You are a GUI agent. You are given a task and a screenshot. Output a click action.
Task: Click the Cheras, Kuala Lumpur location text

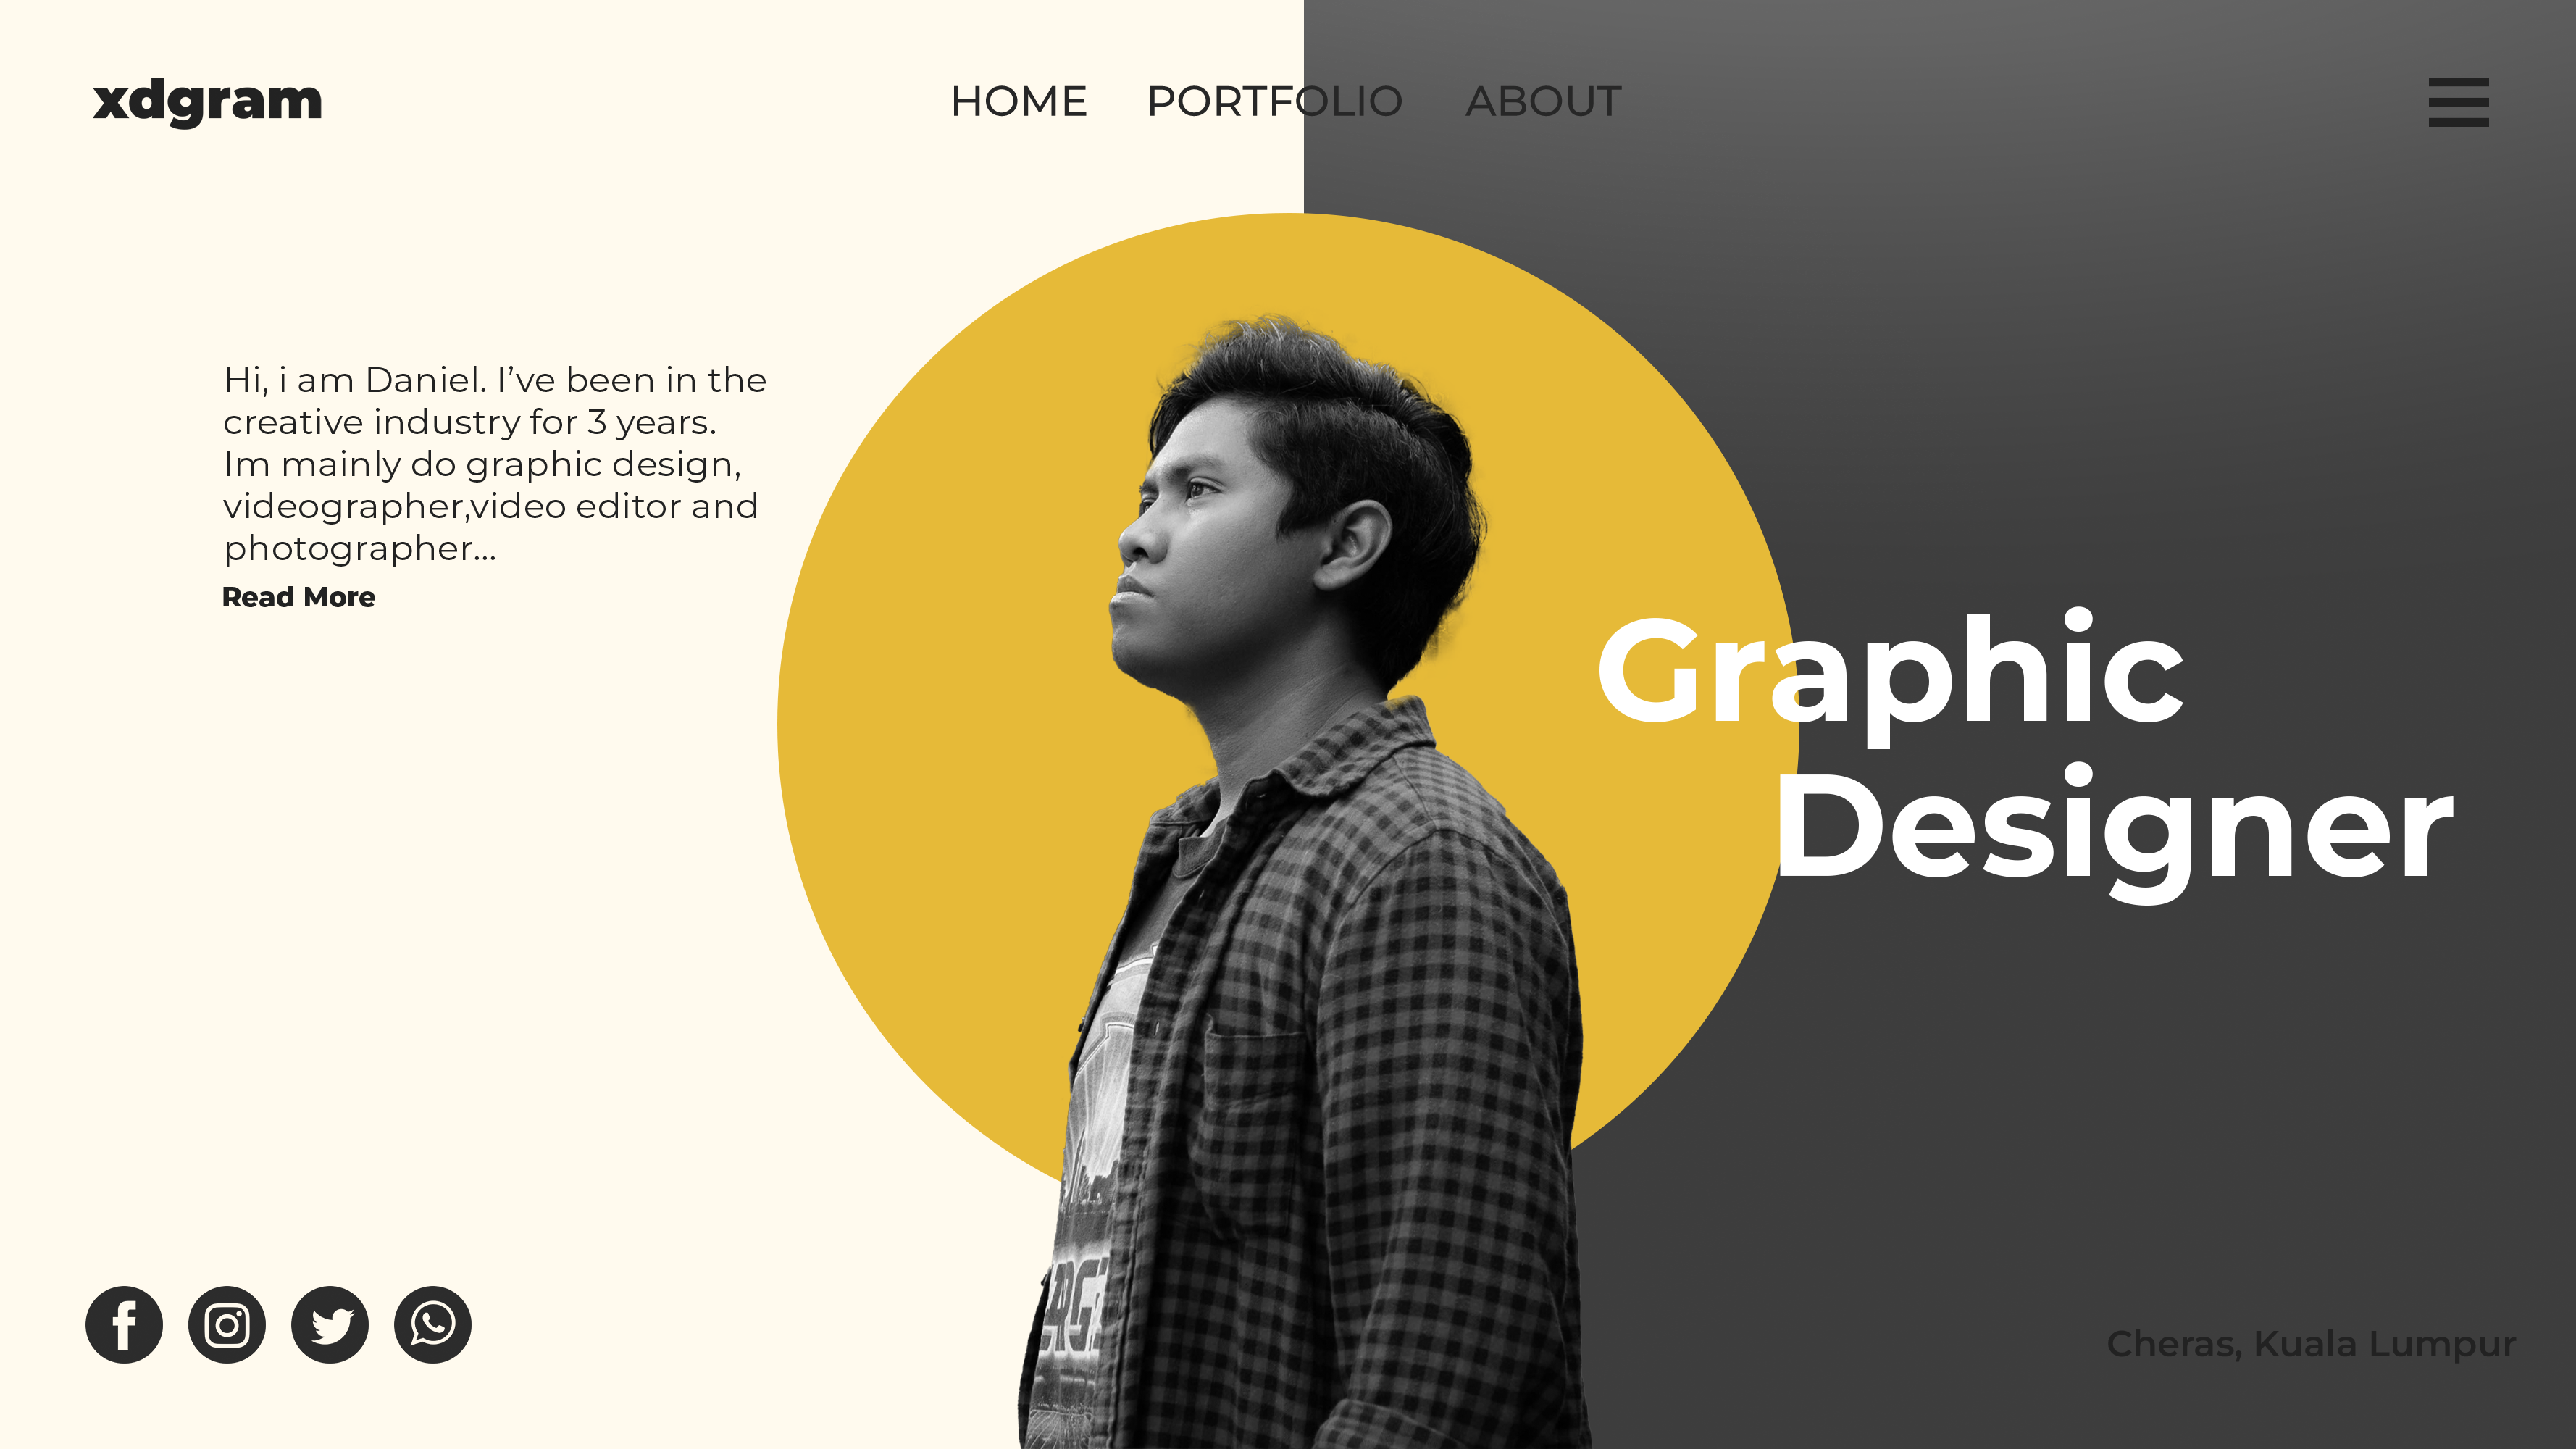point(2311,1344)
